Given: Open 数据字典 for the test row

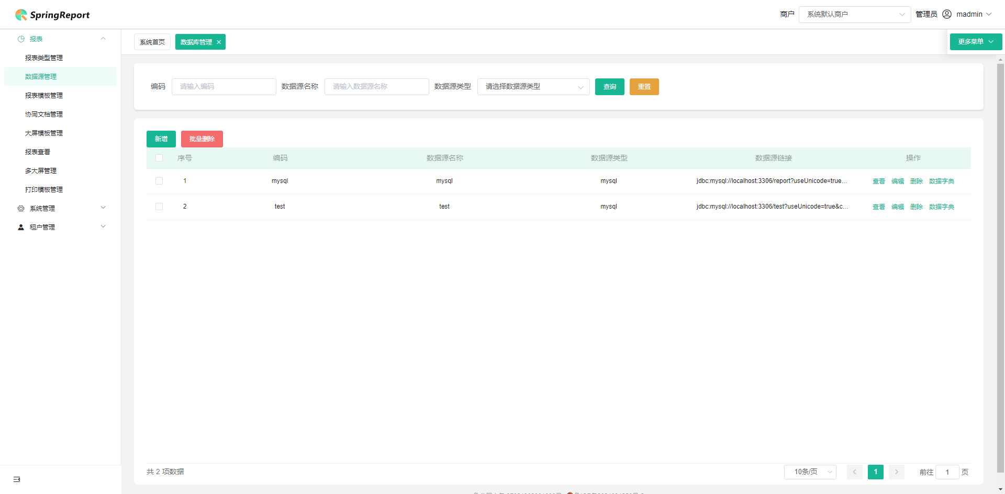Looking at the screenshot, I should 942,207.
